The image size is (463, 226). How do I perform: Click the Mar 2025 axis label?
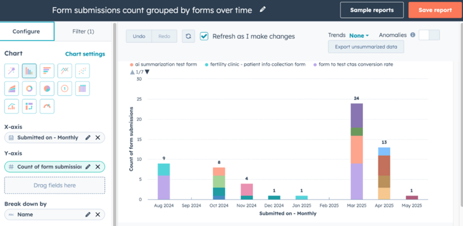click(356, 206)
